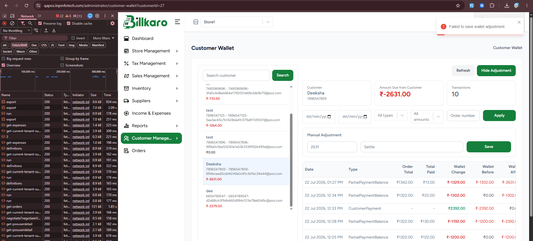
Task: Click the DevTools inspect element icon
Action: pos(4,16)
